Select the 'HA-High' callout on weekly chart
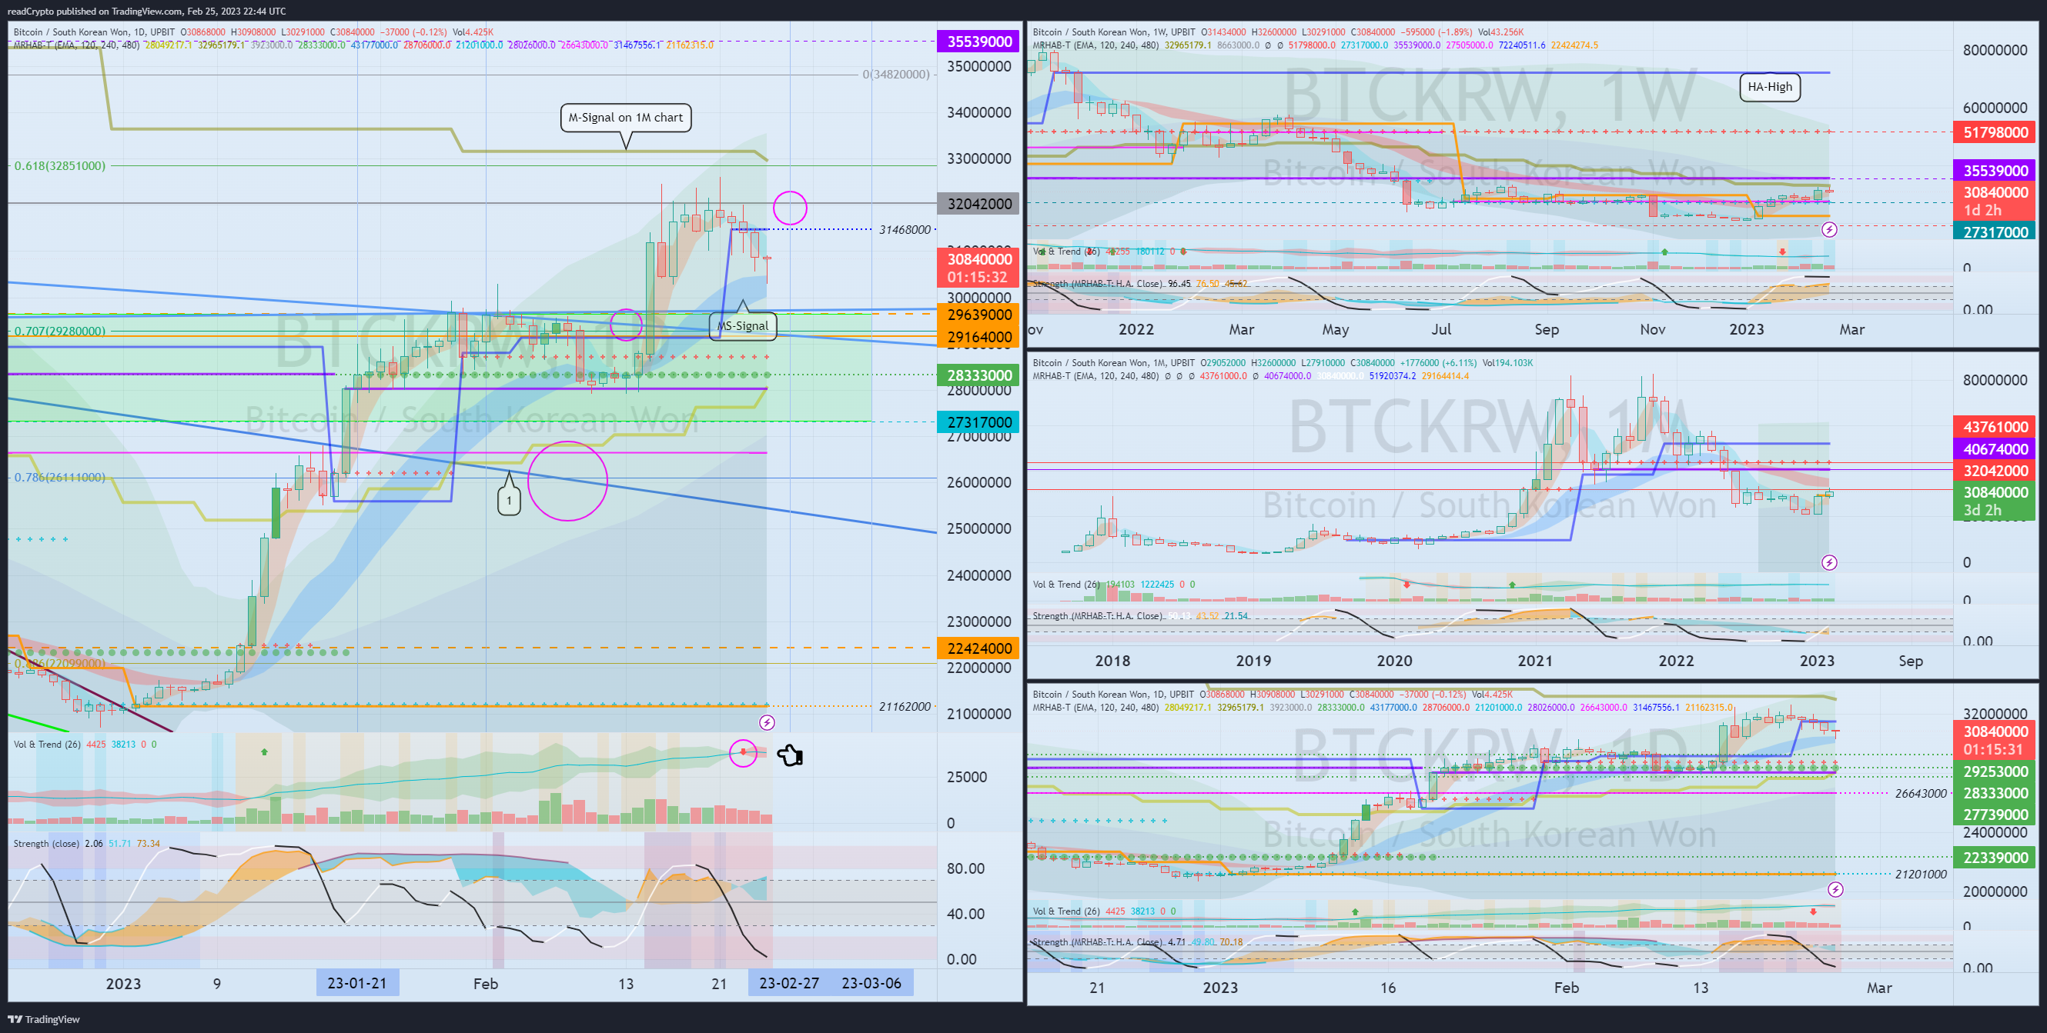Screen dimensions: 2047x1033 coord(1770,87)
